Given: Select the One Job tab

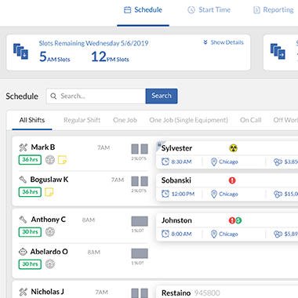Looking at the screenshot, I should click(x=125, y=120).
